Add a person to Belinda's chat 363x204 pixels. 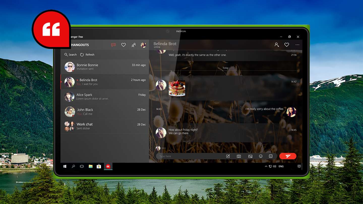point(277,45)
